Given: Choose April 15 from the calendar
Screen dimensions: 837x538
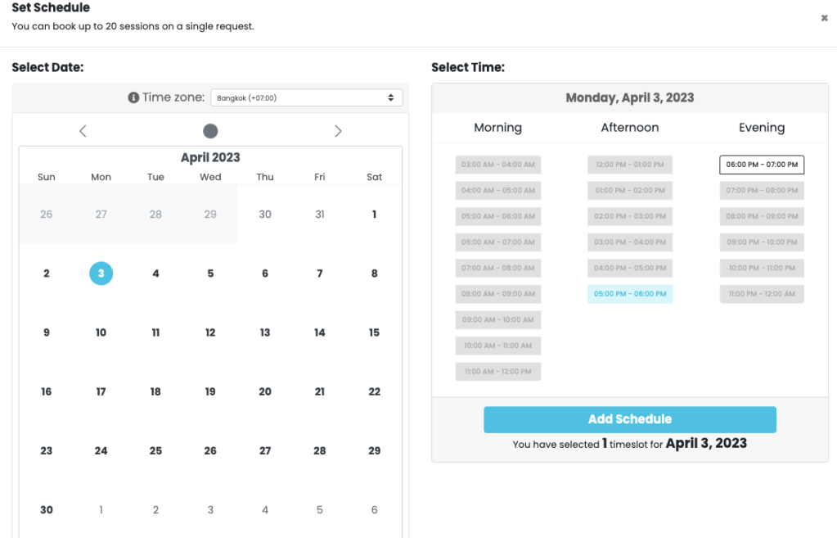Looking at the screenshot, I should click(374, 332).
